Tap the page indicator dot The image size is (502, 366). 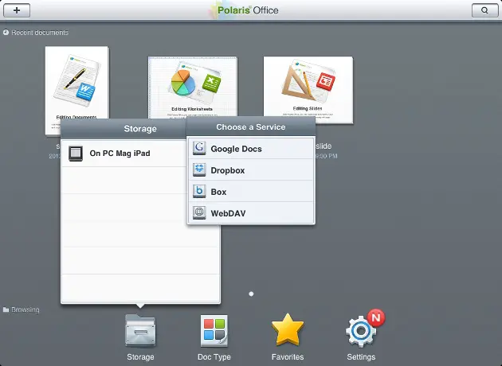click(x=251, y=294)
